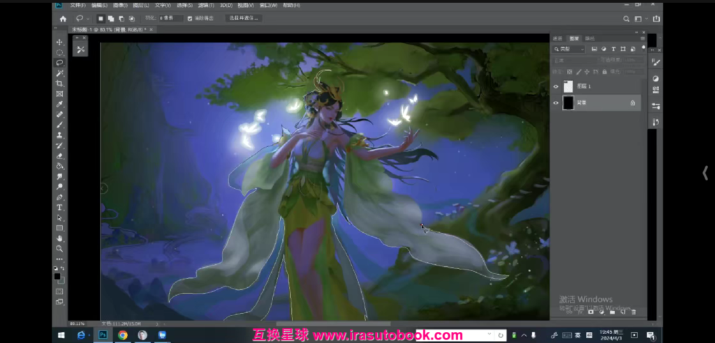Click the background color swatch

pyautogui.click(x=61, y=280)
